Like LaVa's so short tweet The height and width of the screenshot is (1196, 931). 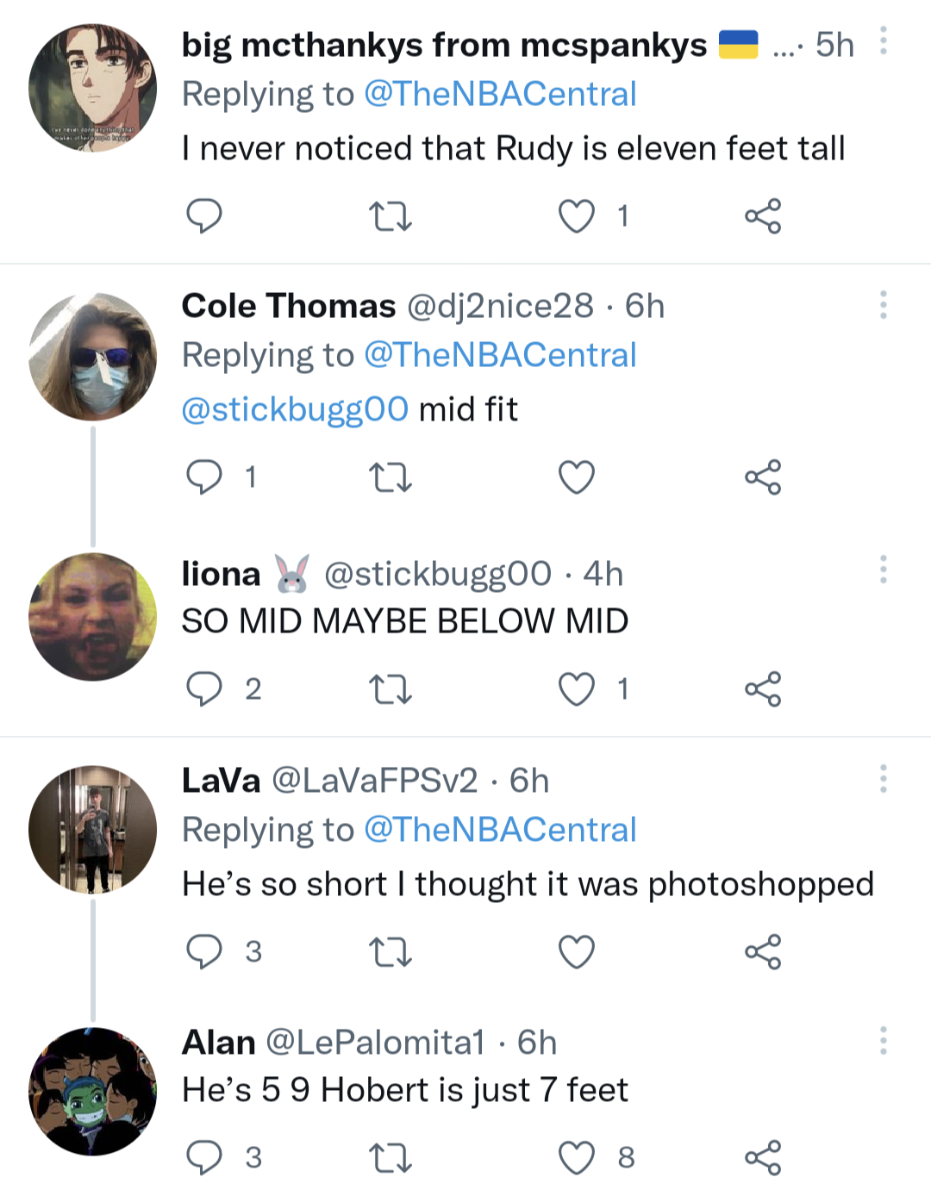pyautogui.click(x=577, y=952)
